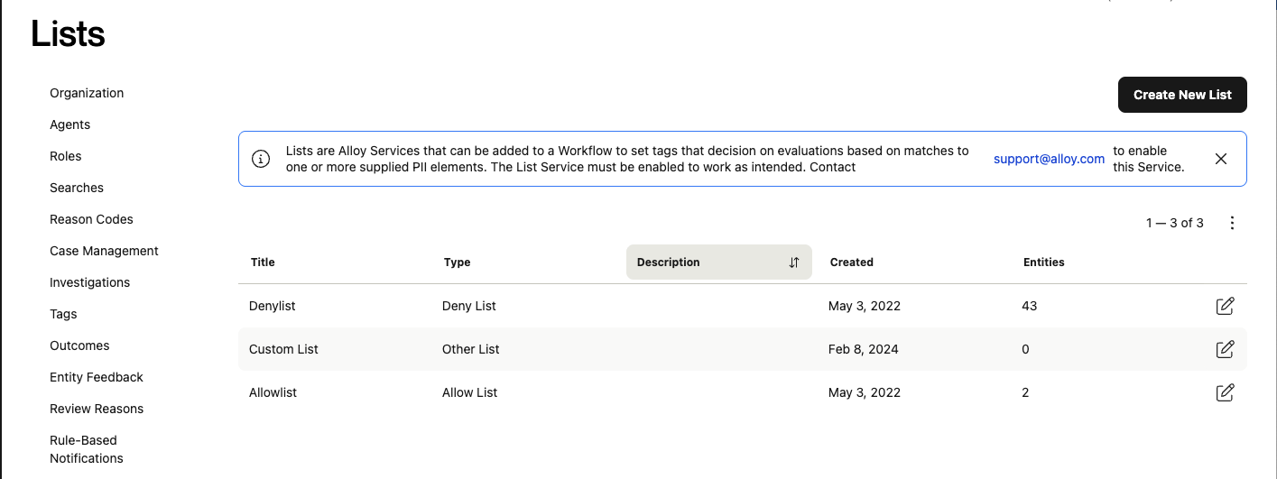
Task: Click the Created column header
Action: coord(851,263)
